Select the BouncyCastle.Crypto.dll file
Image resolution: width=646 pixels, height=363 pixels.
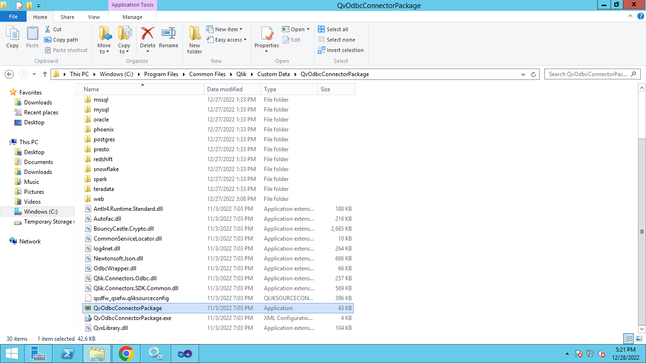click(218, 229)
